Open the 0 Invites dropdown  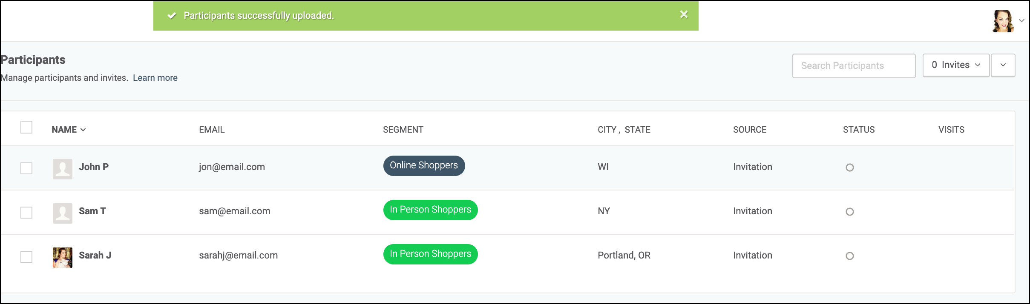956,65
